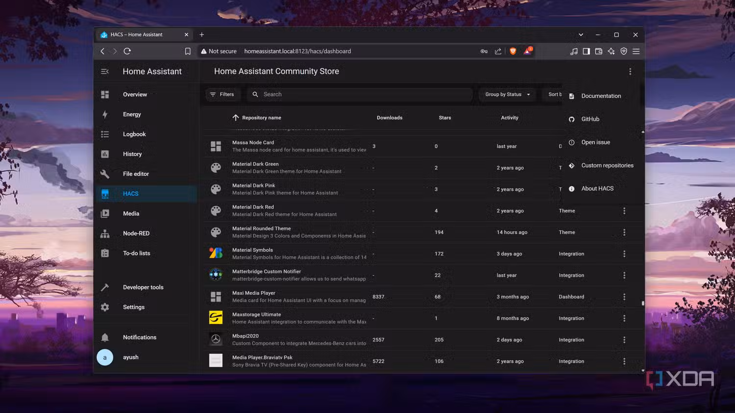Open the Energy panel
The width and height of the screenshot is (735, 413).
coord(146,115)
